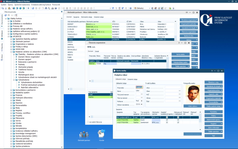The image size is (238, 149).
Task: Click the Tlač button in Karta osoby
Action: 213,136
